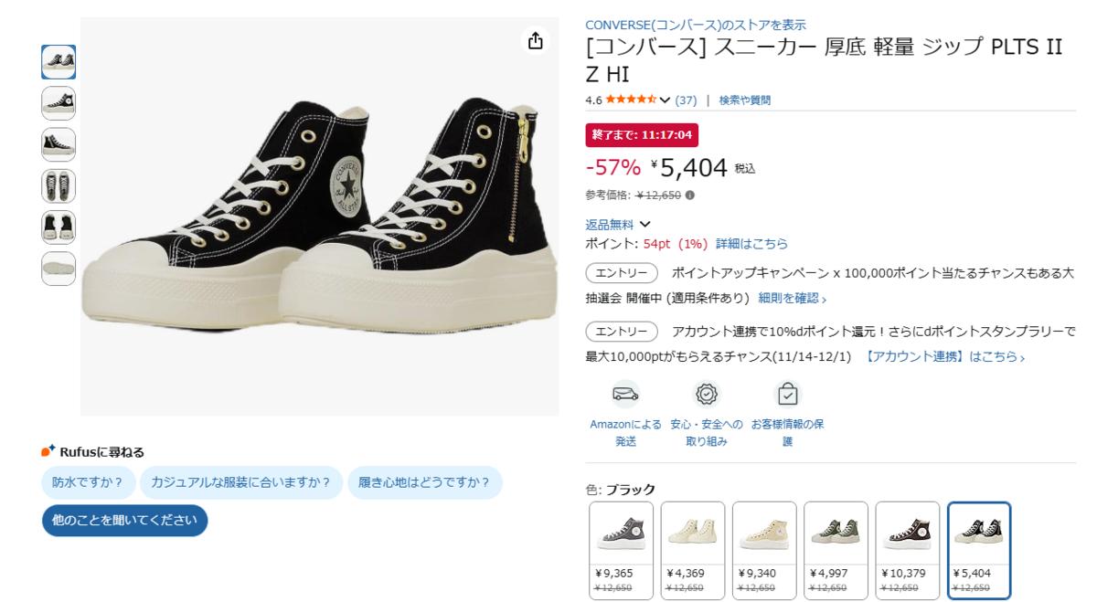View the sole thumbnail image
1097x602 pixels.
pos(59,269)
